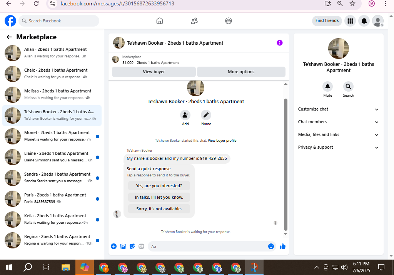This screenshot has height=275, width=394.
Task: Expand the Customize chat section
Action: point(338,109)
